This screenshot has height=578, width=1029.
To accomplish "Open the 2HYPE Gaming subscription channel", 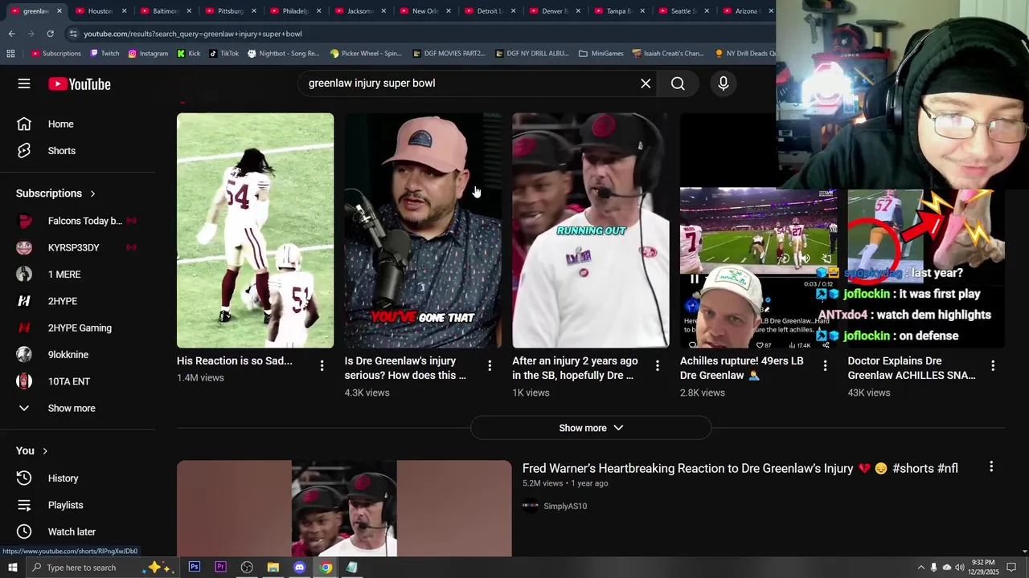I will pyautogui.click(x=78, y=328).
